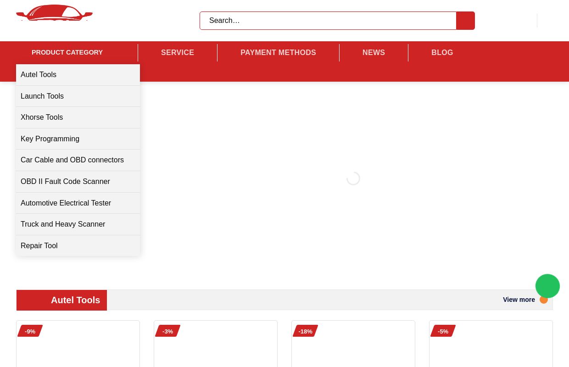The width and height of the screenshot is (569, 367).
Task: Select Car Cable and OBD connectors
Action: tap(78, 160)
